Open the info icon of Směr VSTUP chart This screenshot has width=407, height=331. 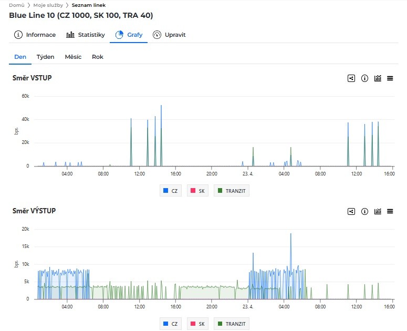click(x=364, y=78)
